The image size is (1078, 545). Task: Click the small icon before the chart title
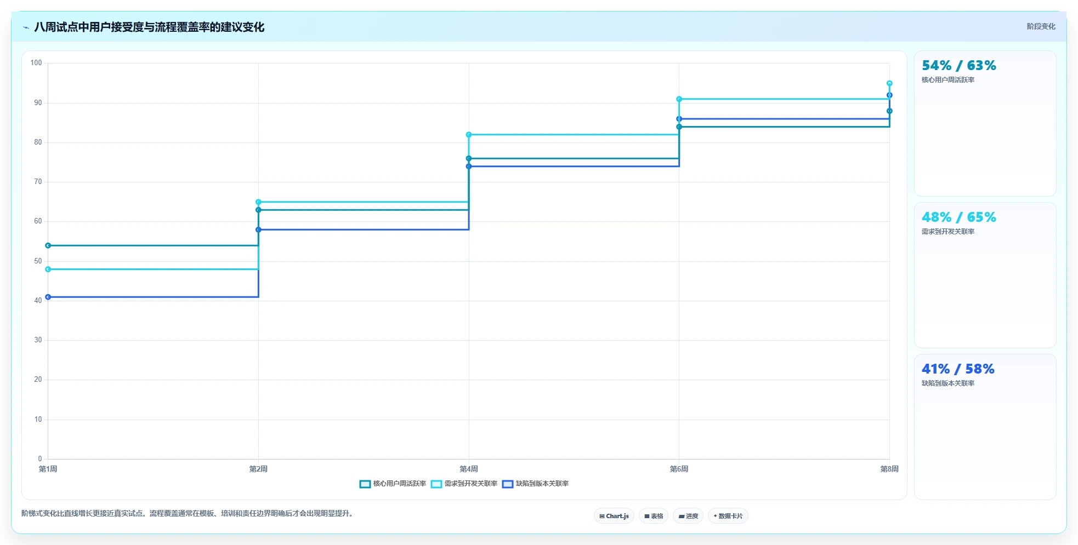point(26,27)
